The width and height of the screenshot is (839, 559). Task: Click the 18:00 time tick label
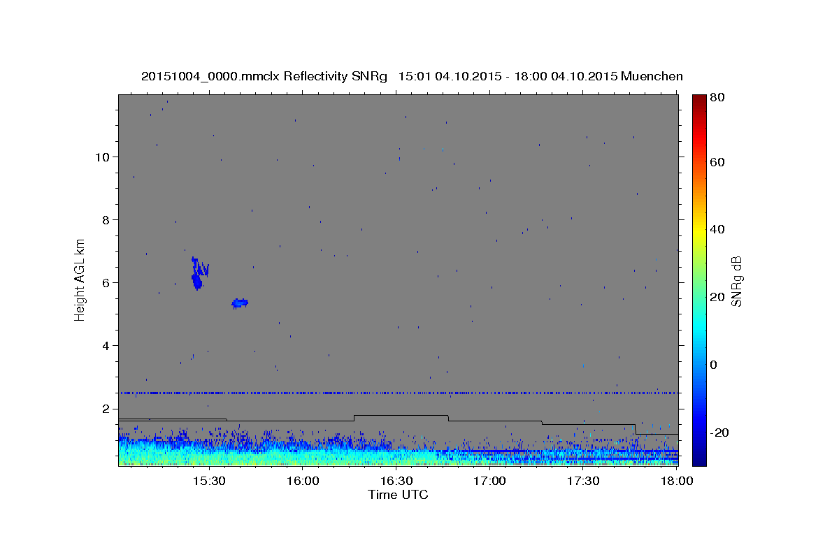[677, 481]
